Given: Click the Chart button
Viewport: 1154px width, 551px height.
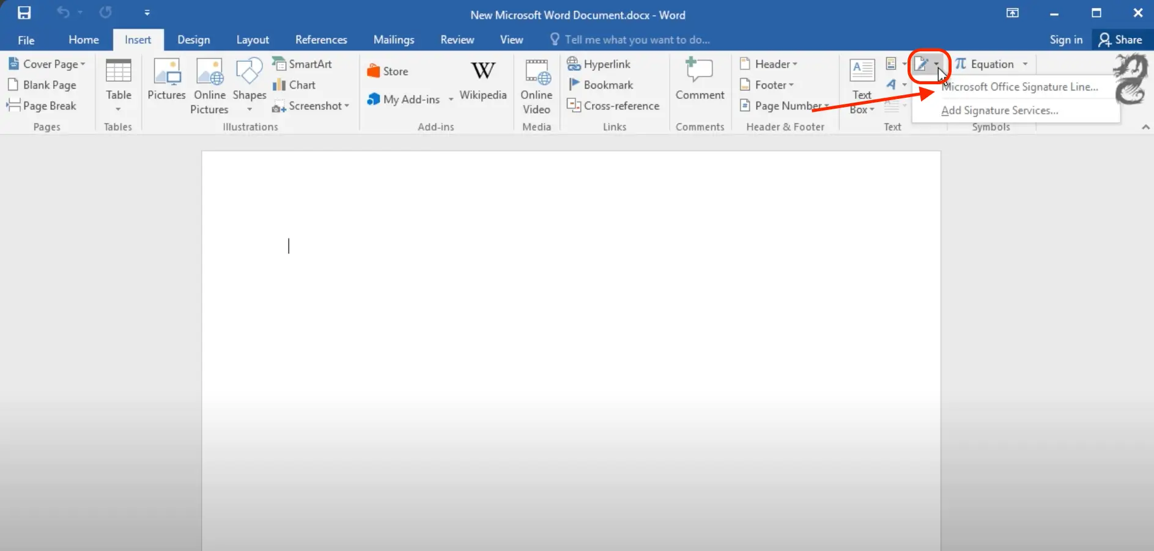Looking at the screenshot, I should click(294, 85).
